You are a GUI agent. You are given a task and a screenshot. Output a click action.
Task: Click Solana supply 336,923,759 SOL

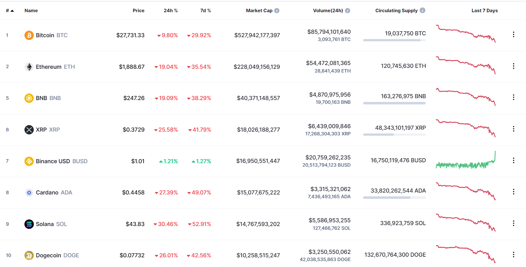pyautogui.click(x=403, y=223)
